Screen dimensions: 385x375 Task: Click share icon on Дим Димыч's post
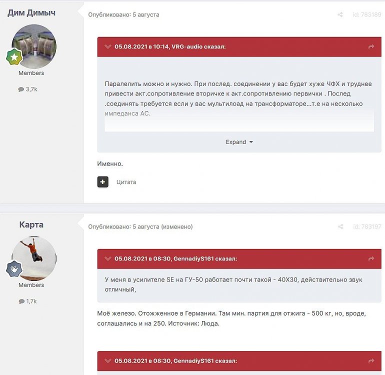[x=340, y=15]
